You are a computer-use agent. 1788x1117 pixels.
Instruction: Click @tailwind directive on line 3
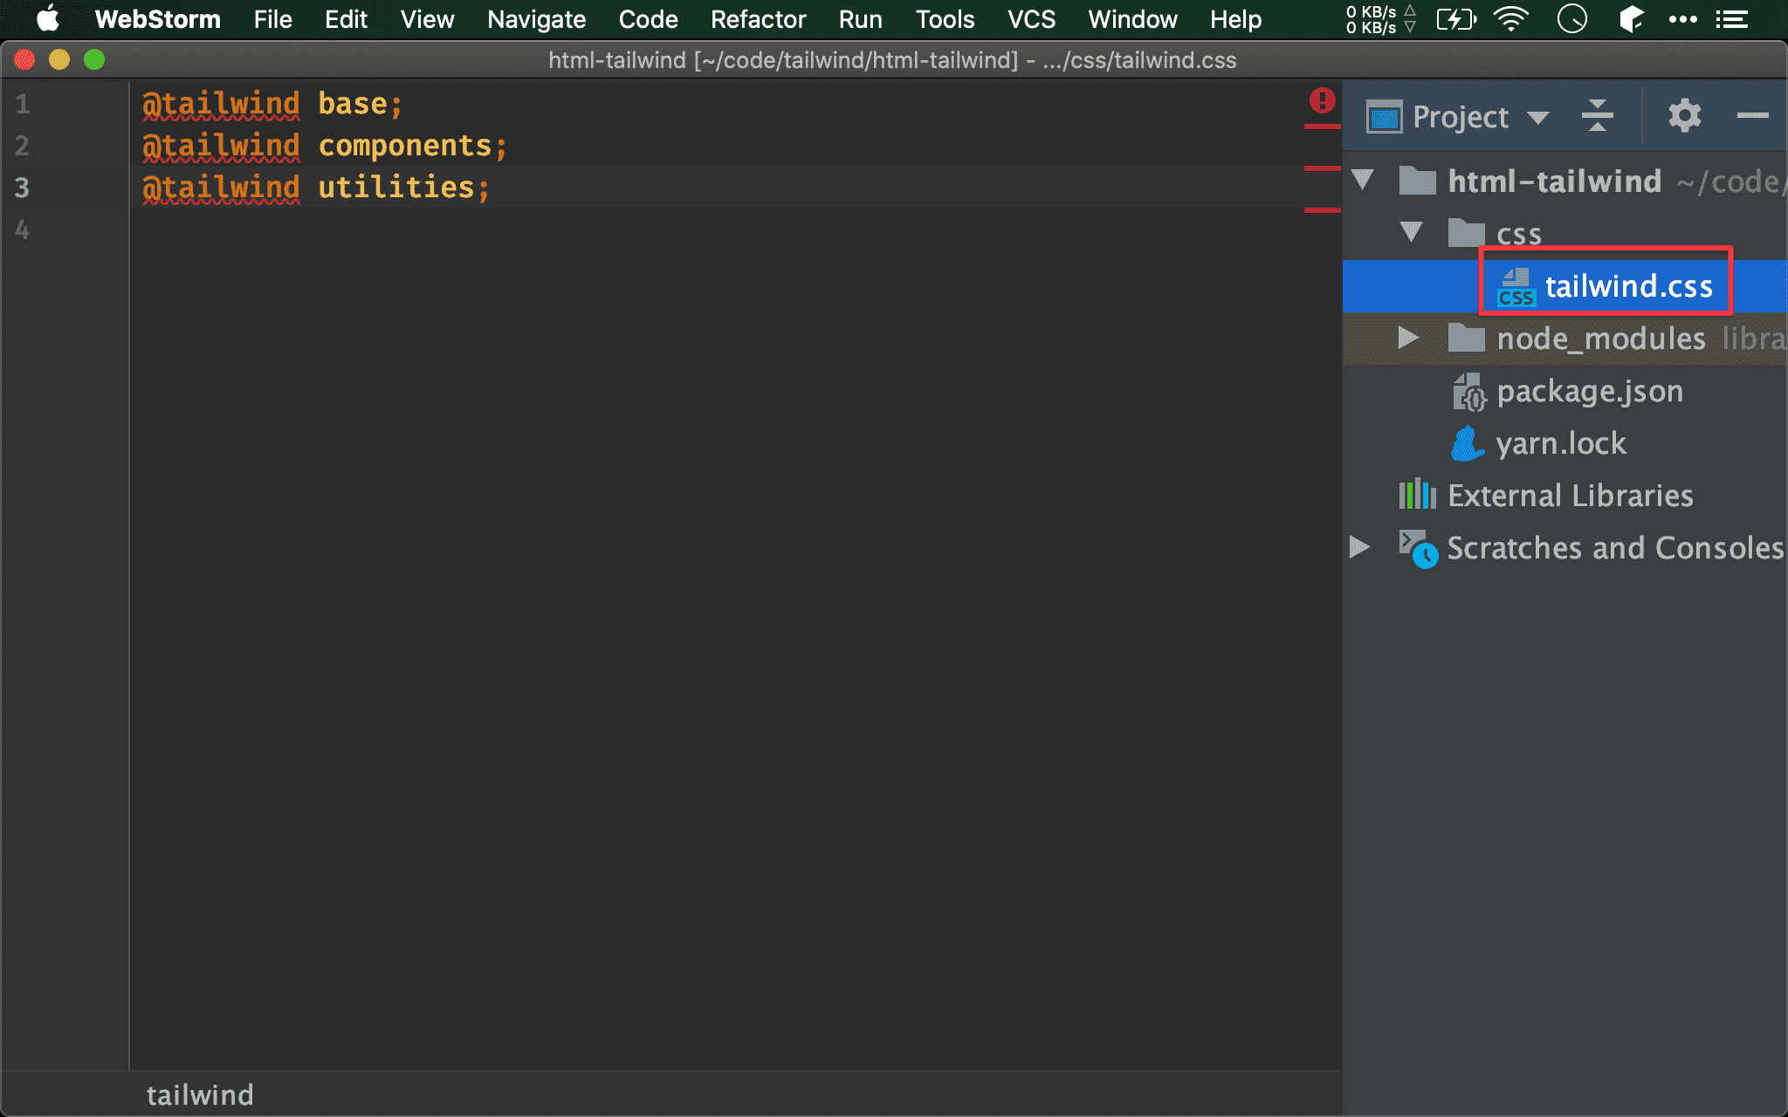221,187
